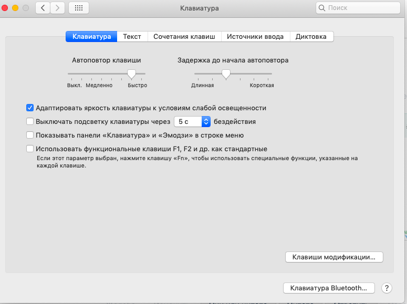
Task: Select the Клавиатура tab
Action: point(91,37)
